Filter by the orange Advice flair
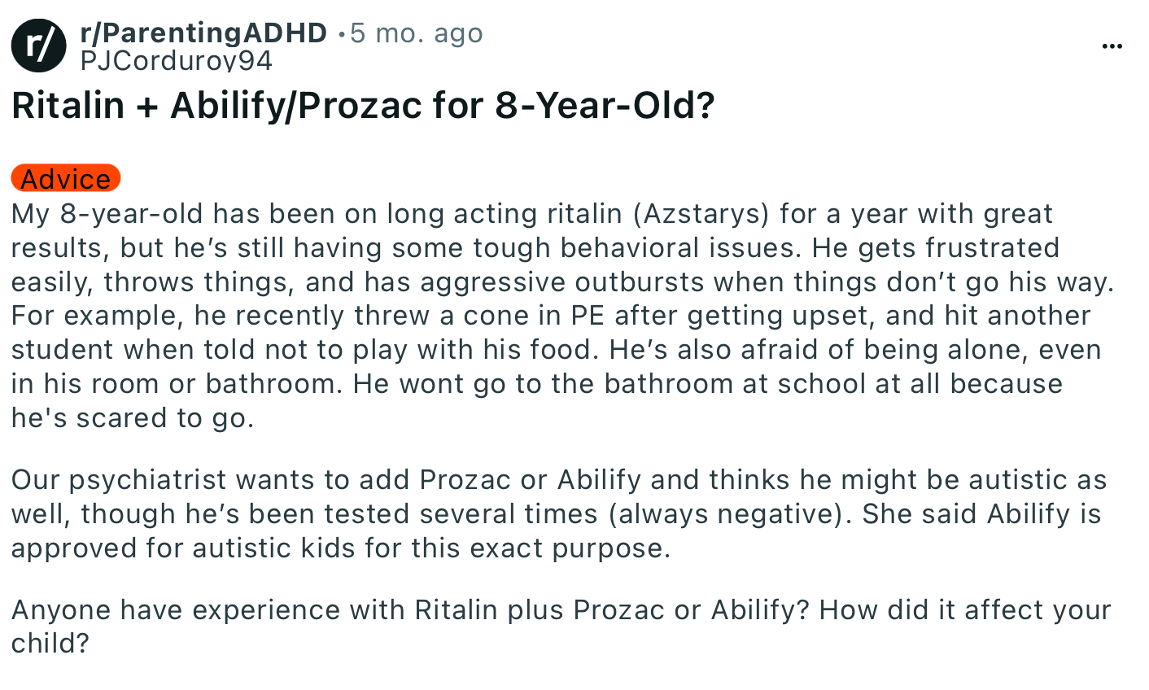1149x690 pixels. [66, 178]
